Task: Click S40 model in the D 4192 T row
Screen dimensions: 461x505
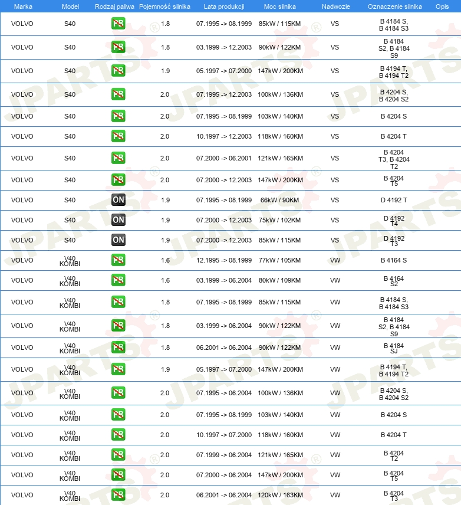Action: coord(70,200)
